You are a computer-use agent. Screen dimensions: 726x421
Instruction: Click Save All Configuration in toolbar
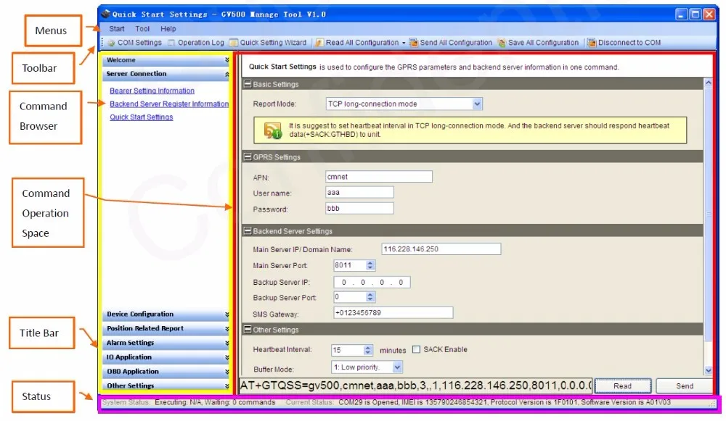pos(539,43)
